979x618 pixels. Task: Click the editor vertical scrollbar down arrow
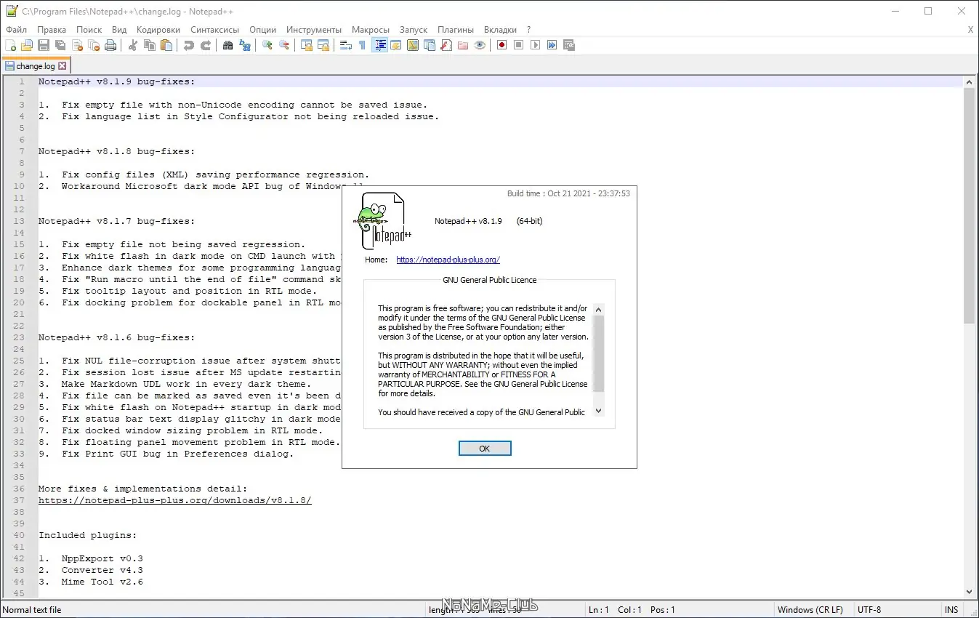pos(969,592)
